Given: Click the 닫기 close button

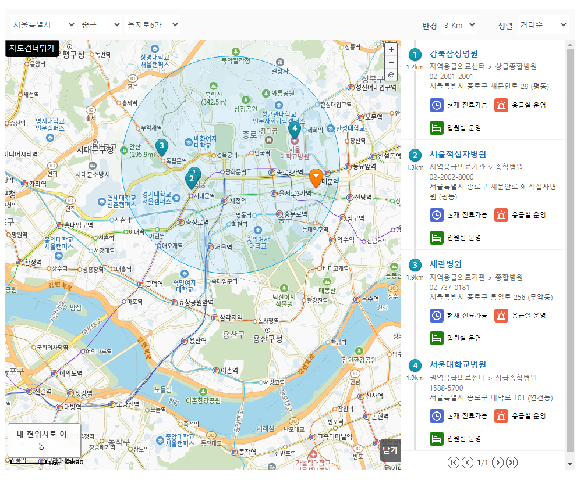Looking at the screenshot, I should [390, 450].
